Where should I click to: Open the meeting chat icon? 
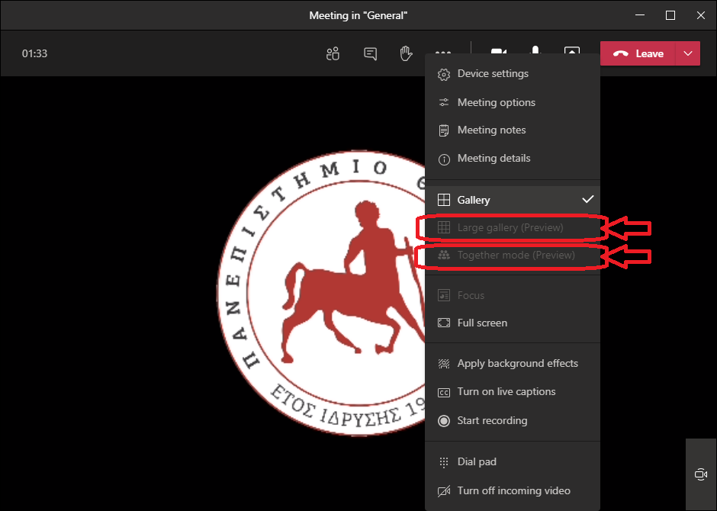pos(371,53)
